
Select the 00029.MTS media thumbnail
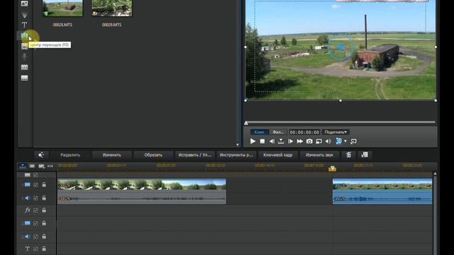click(112, 8)
